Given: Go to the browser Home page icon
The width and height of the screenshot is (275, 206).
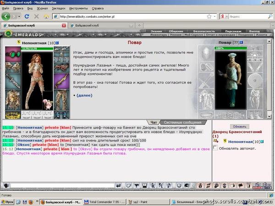Looking at the screenshot, I should pyautogui.click(x=46, y=16).
